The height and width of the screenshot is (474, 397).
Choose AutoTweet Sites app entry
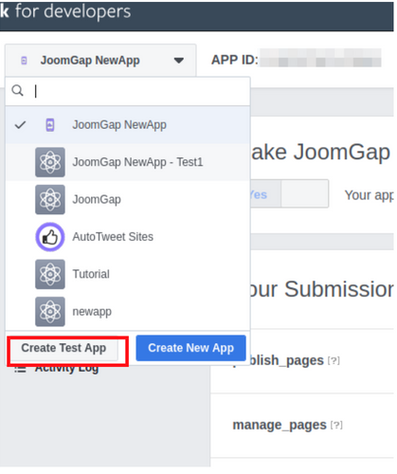(128, 237)
